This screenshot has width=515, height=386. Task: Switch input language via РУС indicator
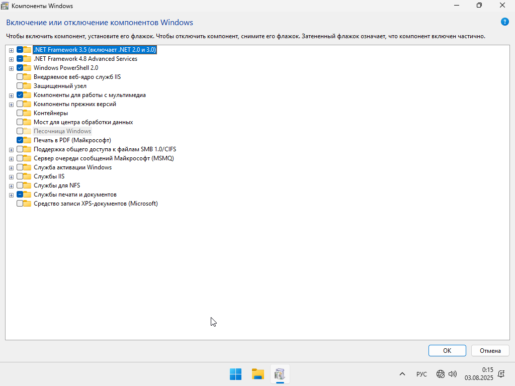click(421, 374)
